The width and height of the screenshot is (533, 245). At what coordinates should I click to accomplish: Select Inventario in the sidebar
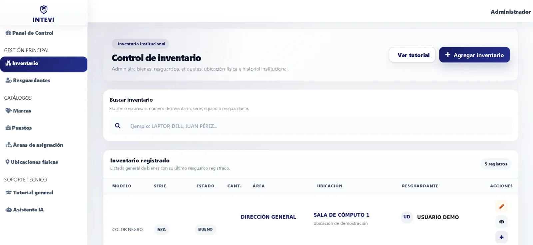[44, 64]
